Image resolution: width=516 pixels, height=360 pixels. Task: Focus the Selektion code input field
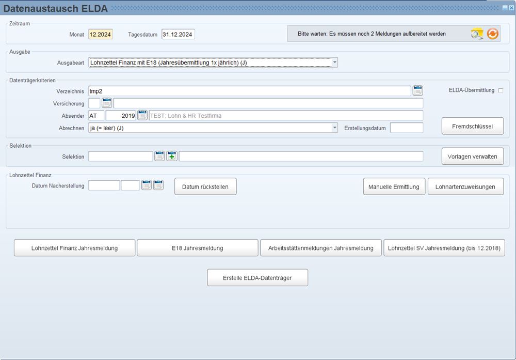tap(121, 156)
